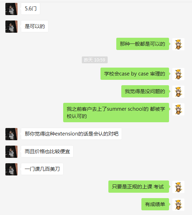
Task: Select the summer school message bubble
Action: tap(116, 113)
